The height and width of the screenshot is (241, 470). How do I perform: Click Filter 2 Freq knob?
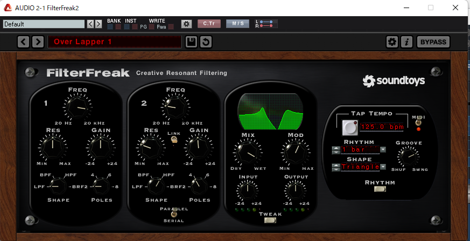176,107
